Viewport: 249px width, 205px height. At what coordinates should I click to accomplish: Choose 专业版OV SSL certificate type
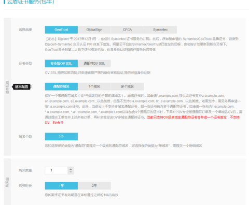61,64
